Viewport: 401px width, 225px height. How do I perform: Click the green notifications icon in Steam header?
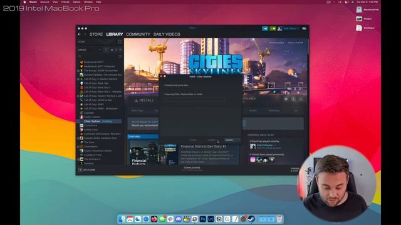click(x=273, y=29)
